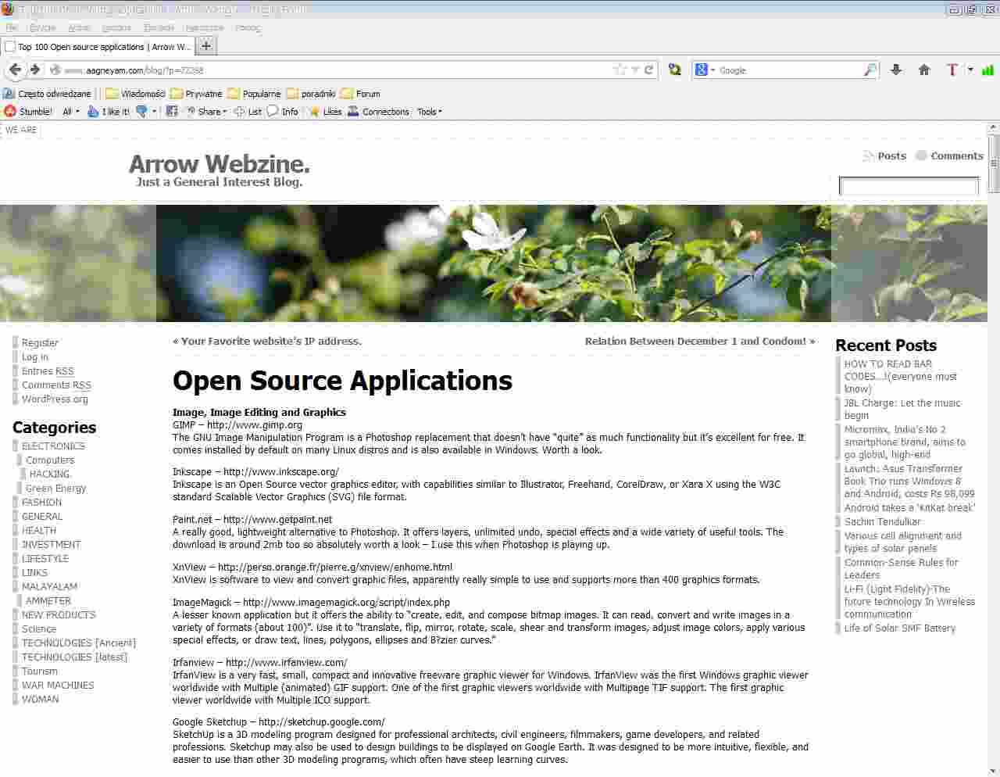The width and height of the screenshot is (1000, 777).
Task: Click the scrollbar up arrow
Action: pyautogui.click(x=994, y=127)
